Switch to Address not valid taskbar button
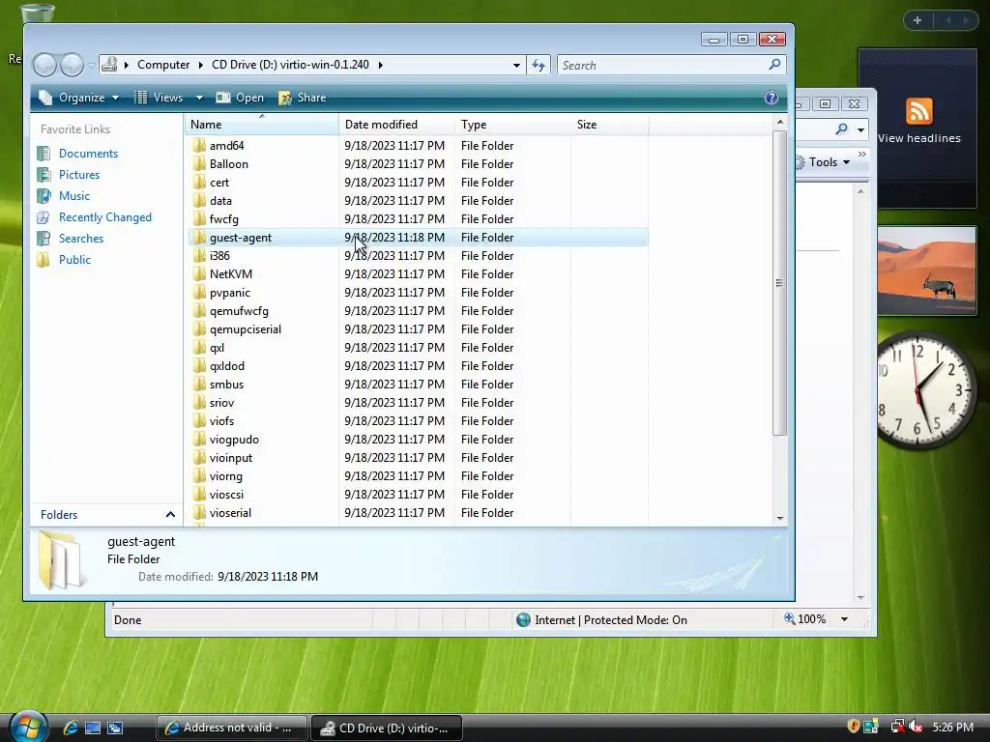Viewport: 990px width, 742px height. click(x=231, y=728)
